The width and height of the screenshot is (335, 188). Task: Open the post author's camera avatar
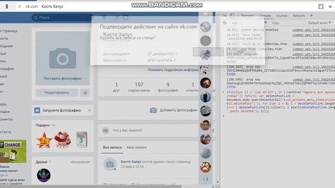(110, 164)
